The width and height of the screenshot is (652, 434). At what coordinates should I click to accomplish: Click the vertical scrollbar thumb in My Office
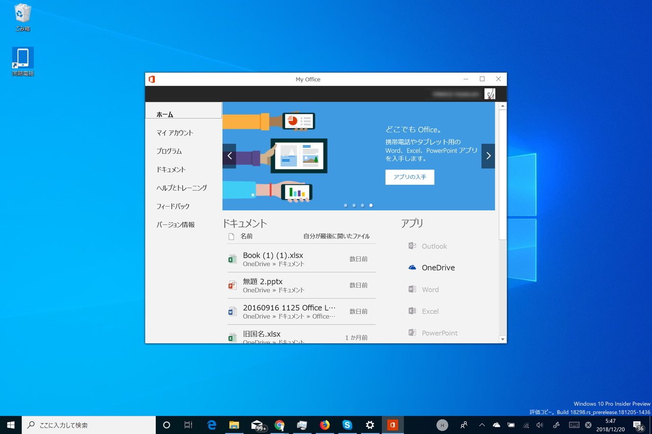(503, 175)
